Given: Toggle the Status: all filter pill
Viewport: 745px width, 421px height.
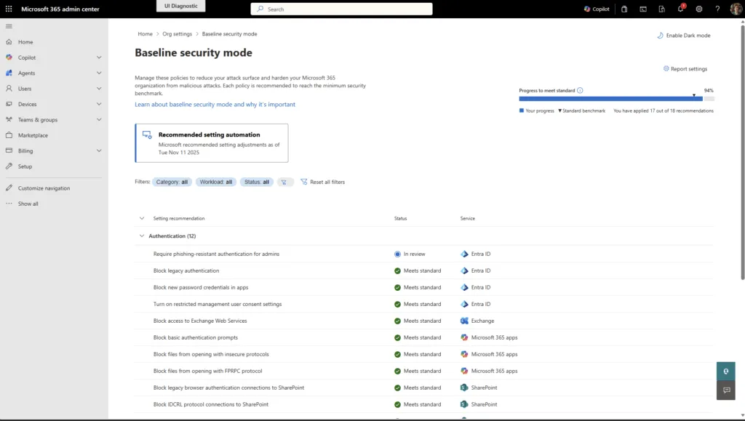Looking at the screenshot, I should coord(256,182).
